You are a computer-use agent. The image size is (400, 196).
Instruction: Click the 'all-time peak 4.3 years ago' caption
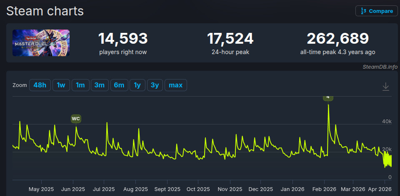pos(338,52)
